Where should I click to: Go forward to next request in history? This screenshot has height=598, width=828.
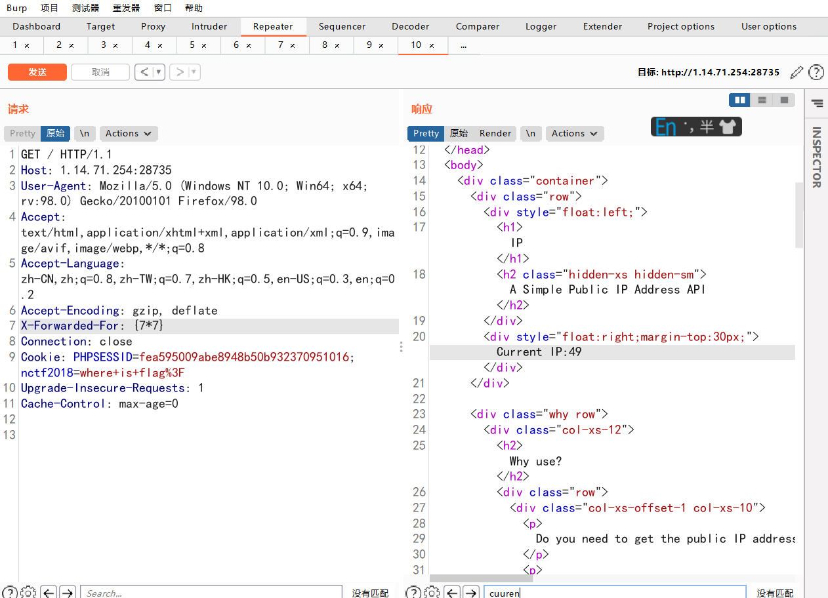179,72
